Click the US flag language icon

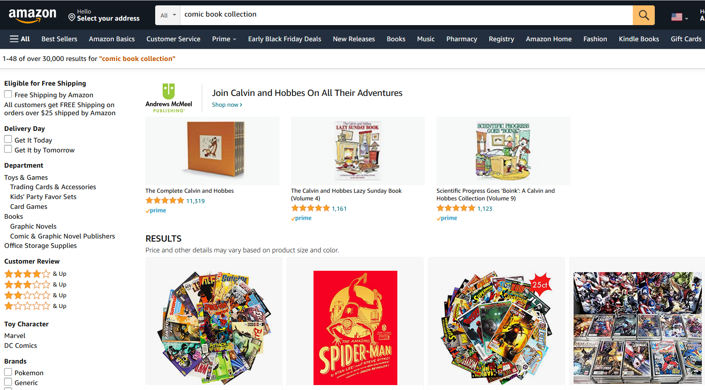677,17
